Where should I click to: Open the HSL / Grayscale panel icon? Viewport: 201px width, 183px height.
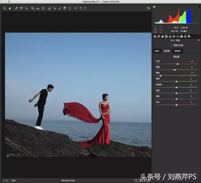[x=166, y=36]
